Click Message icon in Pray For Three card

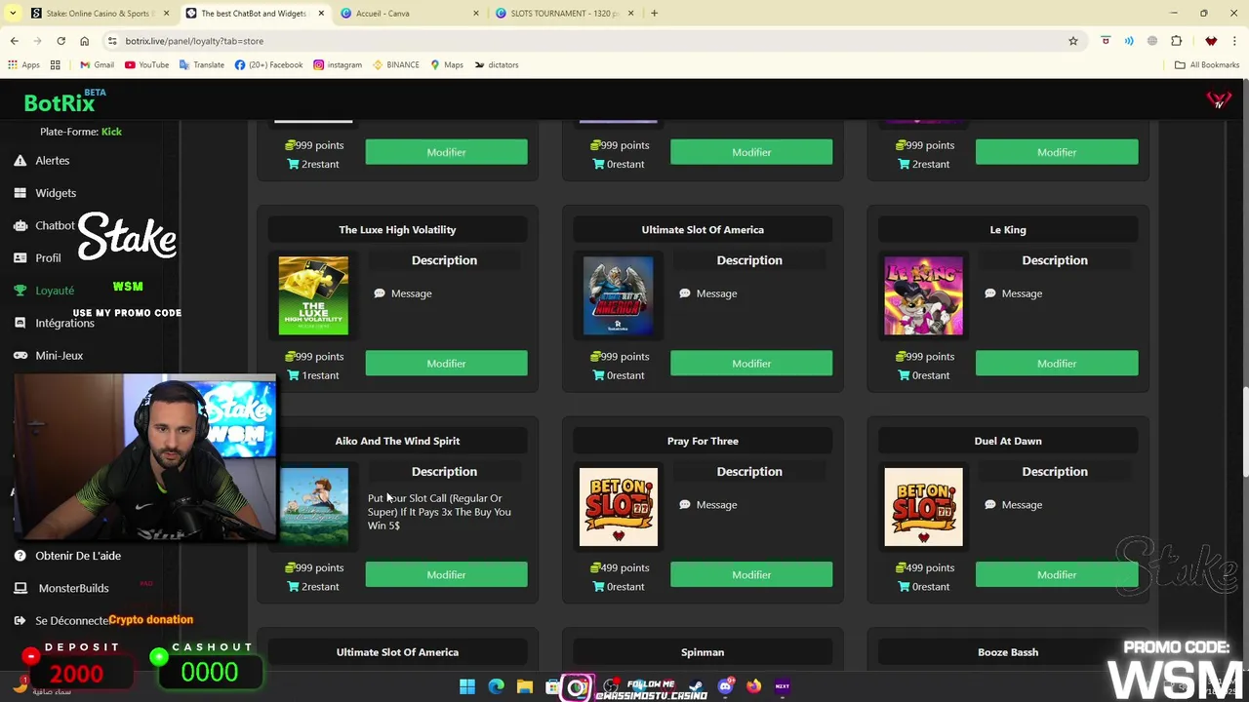pos(685,505)
